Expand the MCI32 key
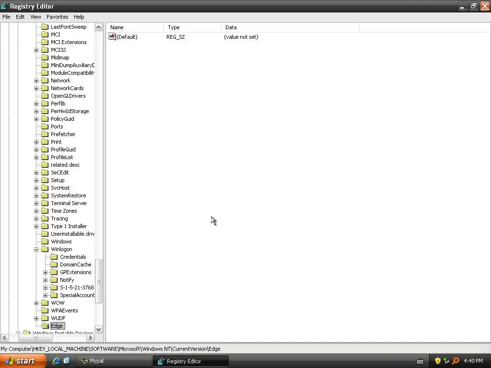This screenshot has height=368, width=491. 36,50
